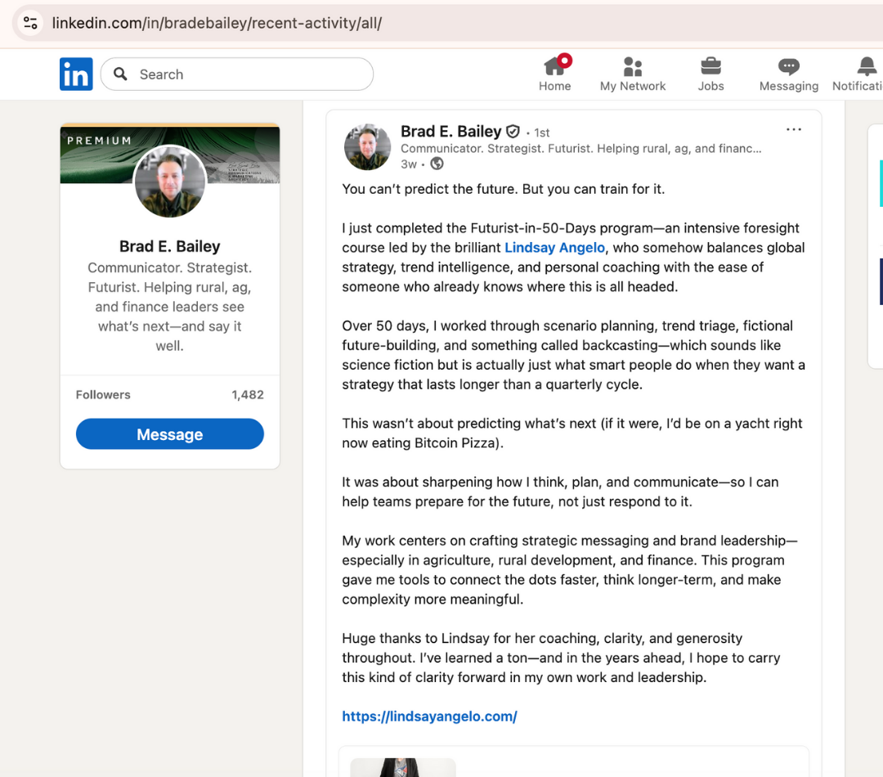Click the '3w' post timestamp
Viewport: 883px width, 777px height.
coord(408,164)
